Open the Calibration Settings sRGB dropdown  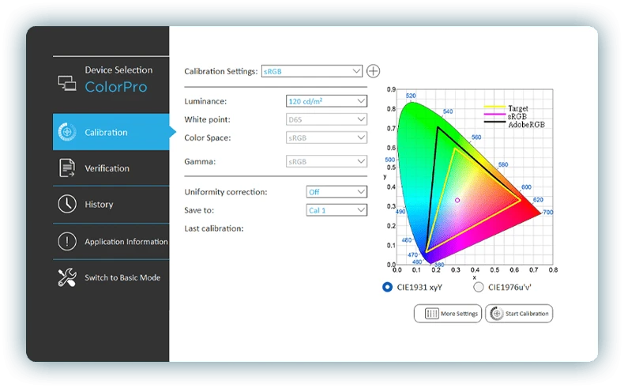click(311, 71)
